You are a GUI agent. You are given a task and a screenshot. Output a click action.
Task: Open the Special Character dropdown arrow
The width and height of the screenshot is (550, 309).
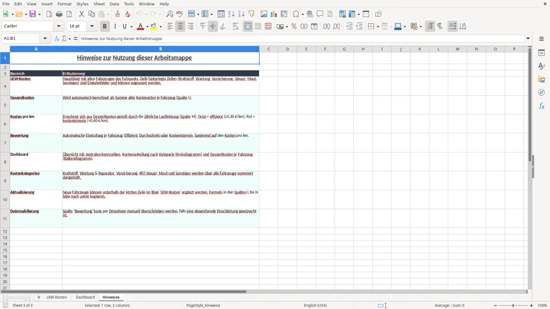(302, 14)
